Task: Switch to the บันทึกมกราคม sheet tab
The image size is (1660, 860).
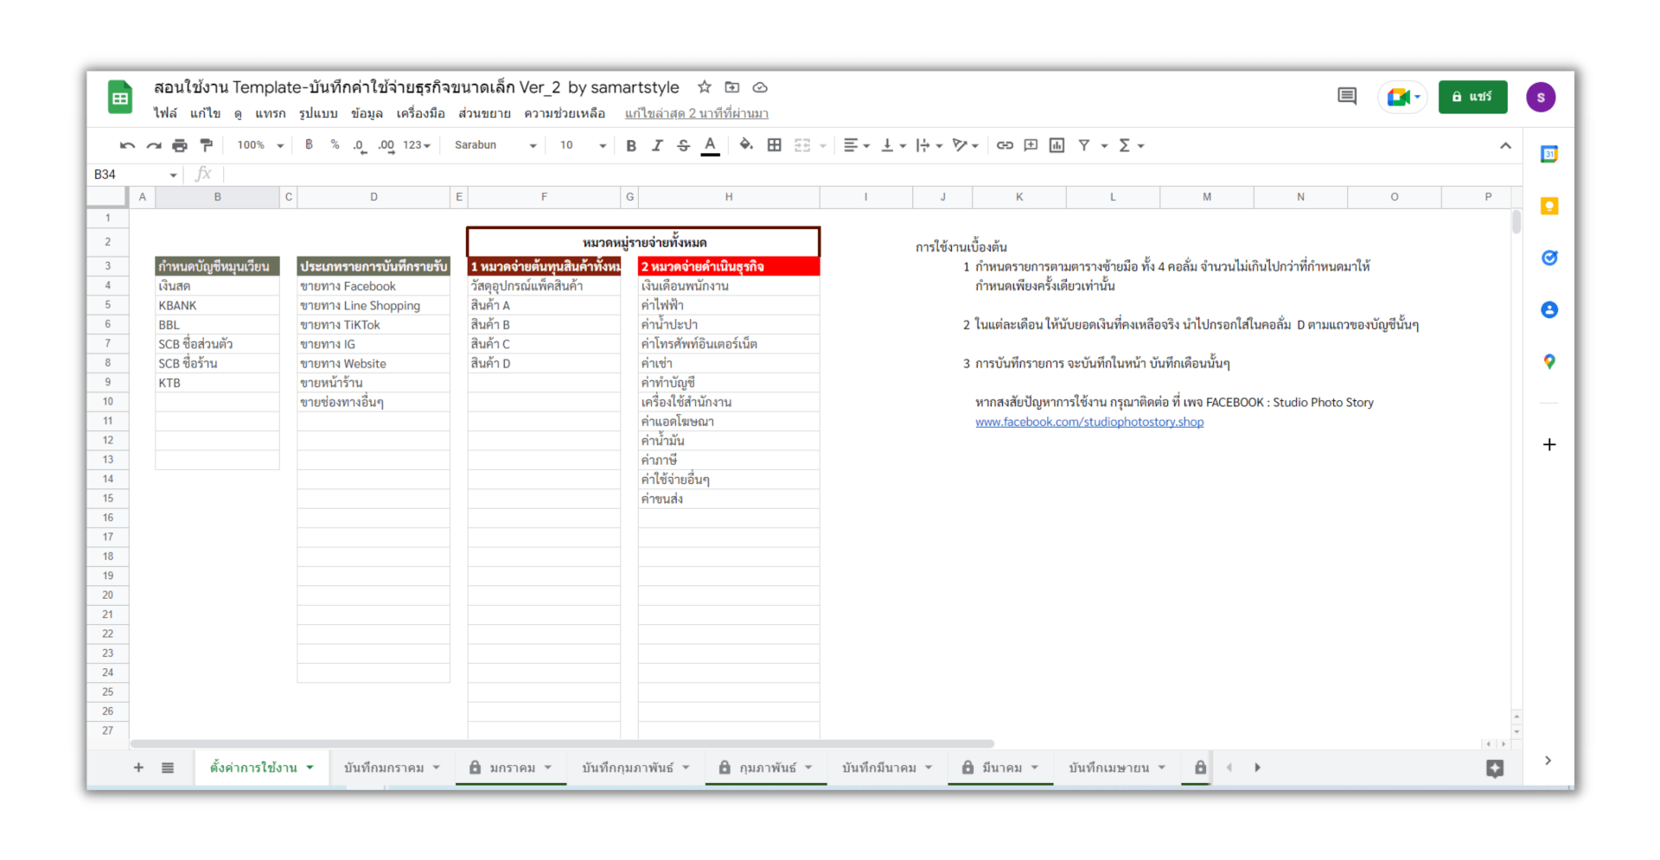Action: click(383, 767)
